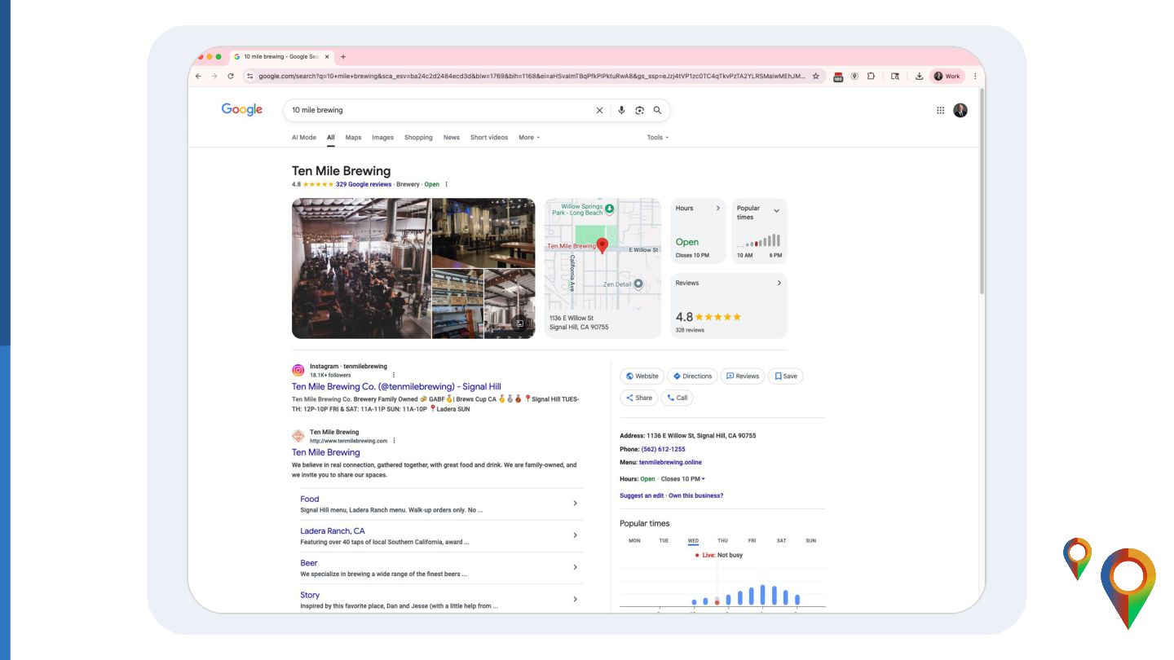Open the Tools dropdown
The width and height of the screenshot is (1174, 660).
(657, 138)
